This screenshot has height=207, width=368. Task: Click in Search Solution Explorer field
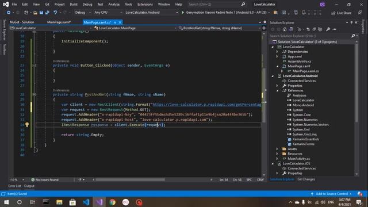(310, 36)
